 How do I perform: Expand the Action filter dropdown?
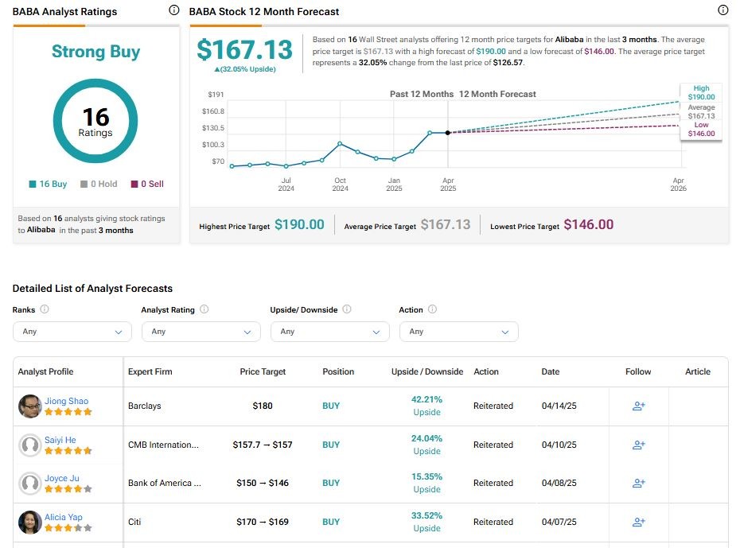click(458, 332)
